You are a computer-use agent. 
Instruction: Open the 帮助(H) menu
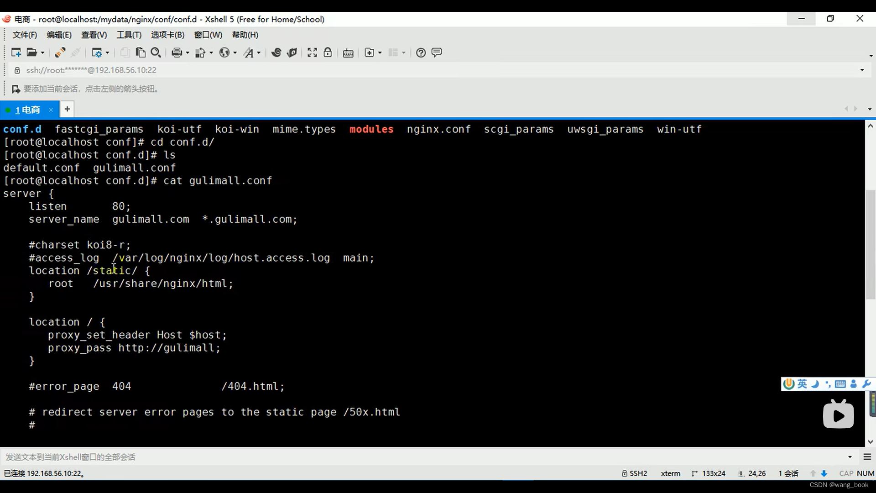tap(245, 35)
